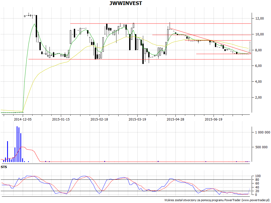Click the 2015-04-28 date label

coord(175,119)
